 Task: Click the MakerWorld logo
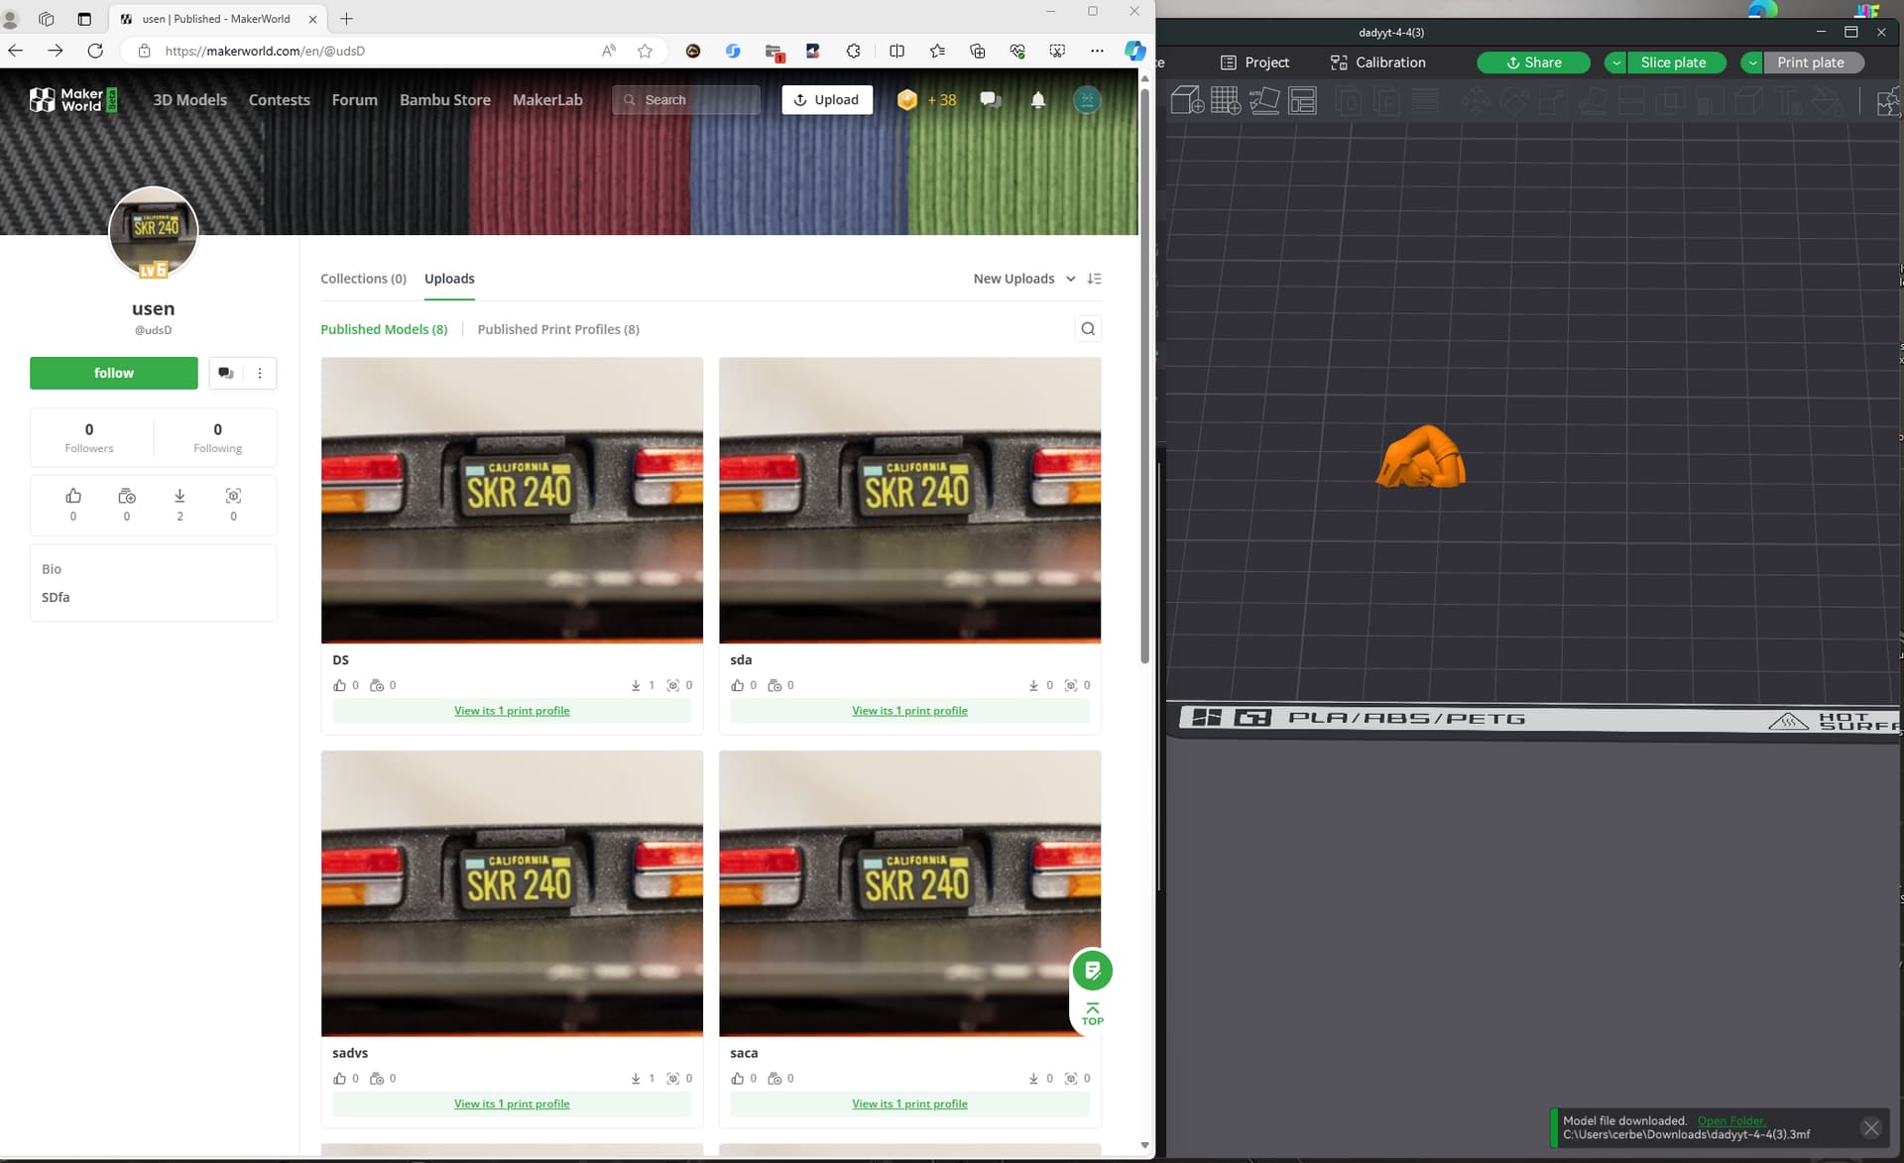73,99
